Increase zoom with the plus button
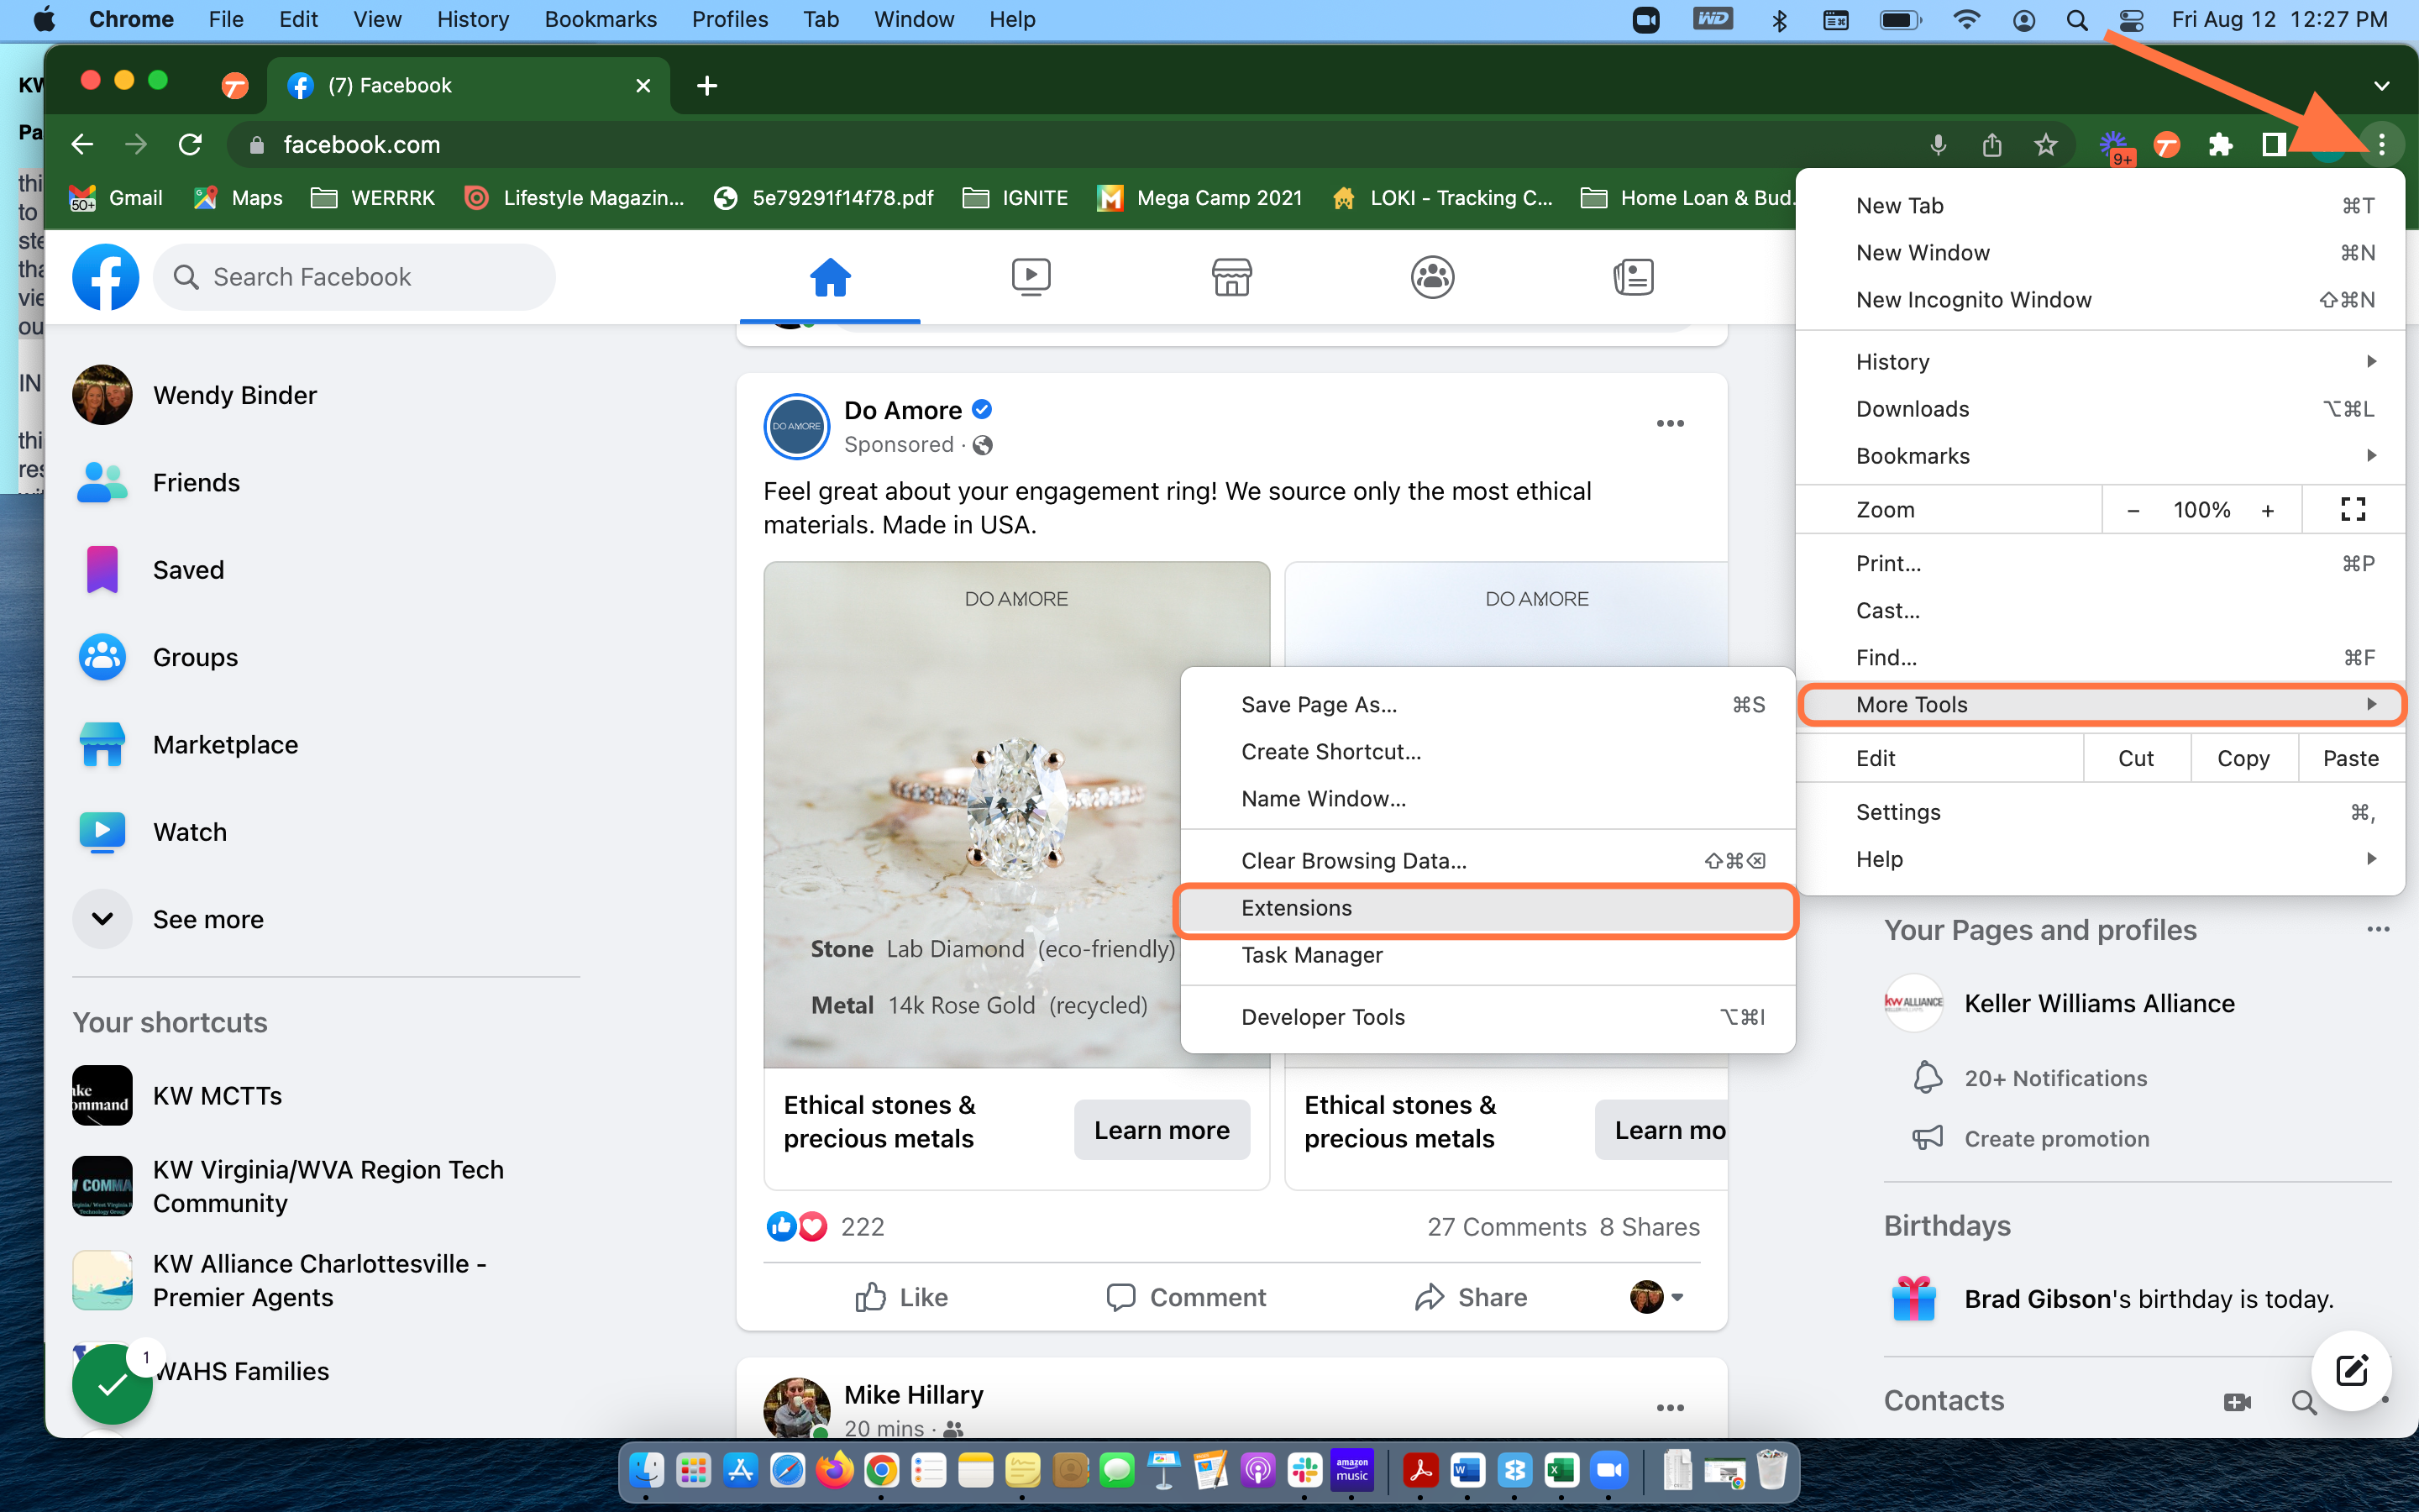The height and width of the screenshot is (1512, 2419). (x=2268, y=510)
